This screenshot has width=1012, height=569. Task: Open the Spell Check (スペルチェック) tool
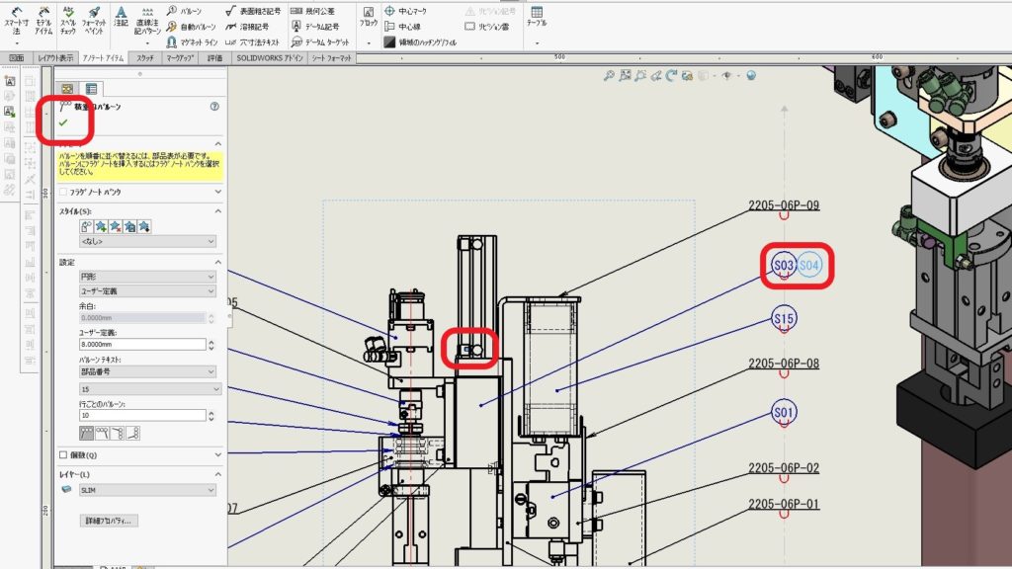(x=68, y=18)
